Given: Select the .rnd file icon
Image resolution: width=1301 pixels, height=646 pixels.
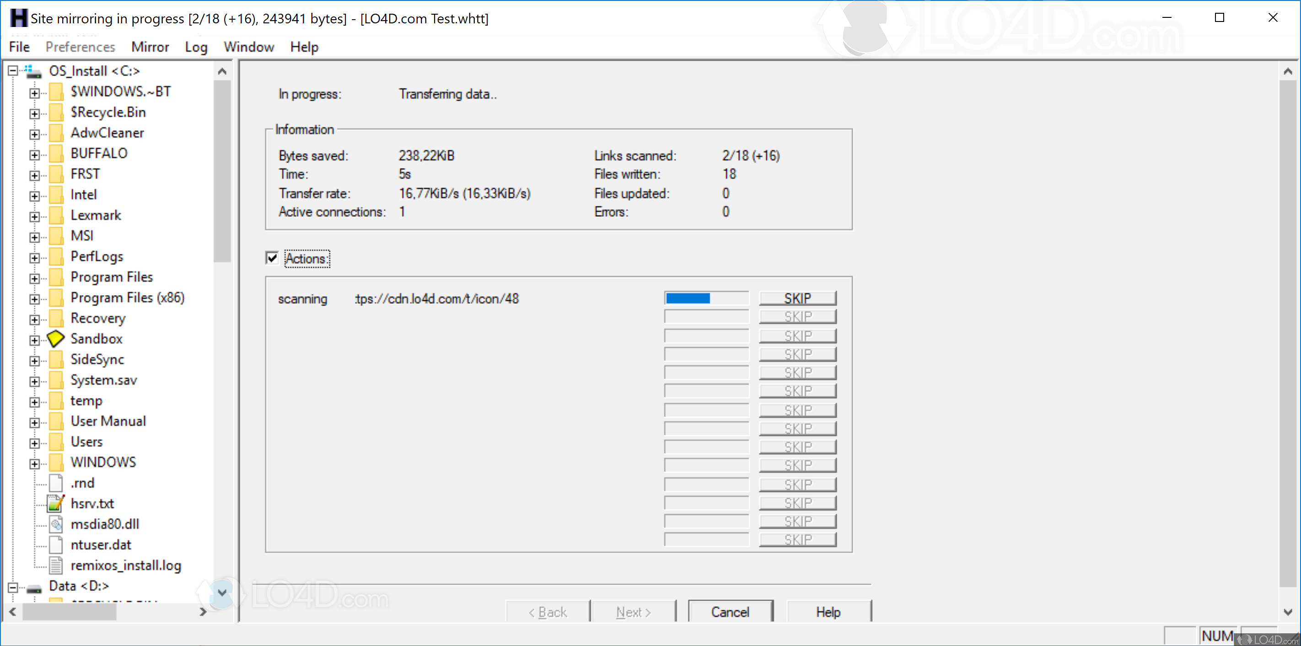Looking at the screenshot, I should [x=55, y=483].
